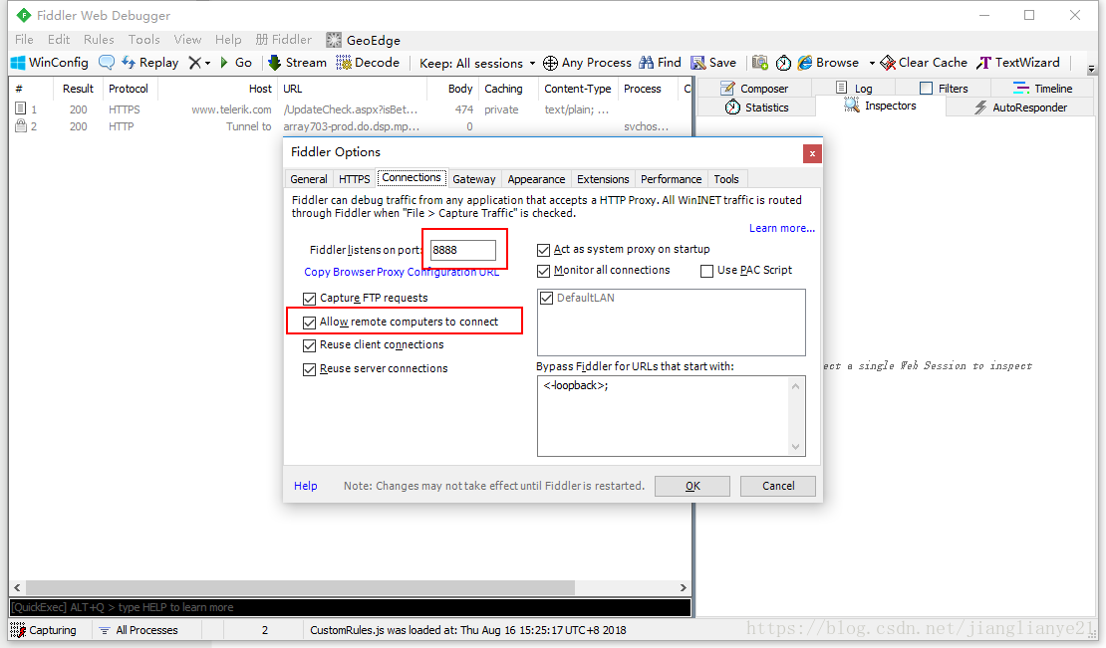Viewport: 1106px width, 648px height.
Task: Click the screenshot camera toolbar icon
Action: click(759, 63)
